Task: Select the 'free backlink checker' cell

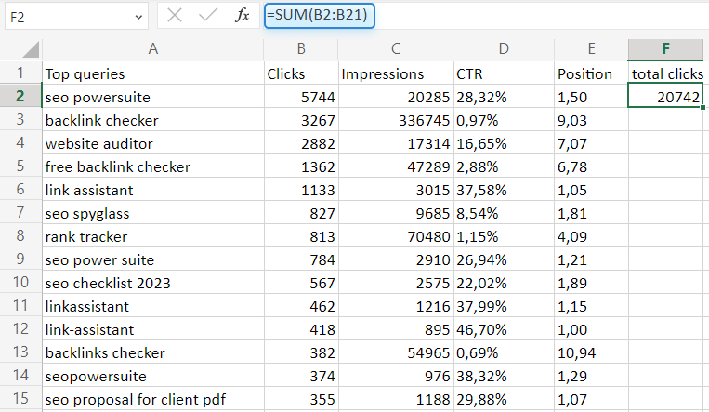Action: (x=152, y=166)
